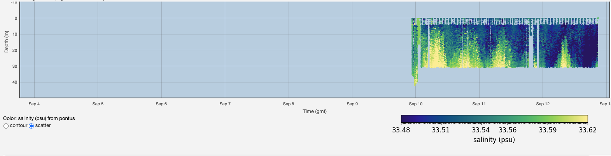Select the scatter radio button
The image size is (611, 156).
pos(32,126)
